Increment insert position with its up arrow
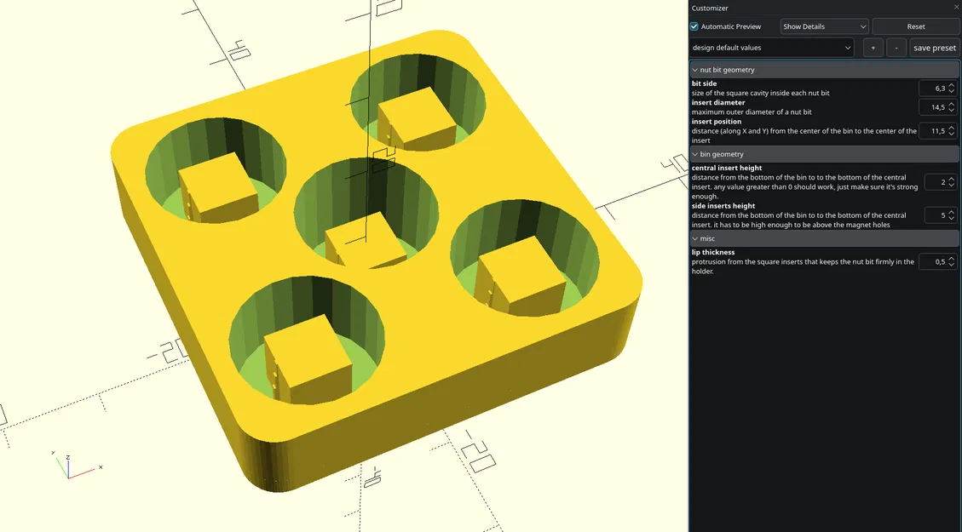This screenshot has width=962, height=532. (x=952, y=128)
